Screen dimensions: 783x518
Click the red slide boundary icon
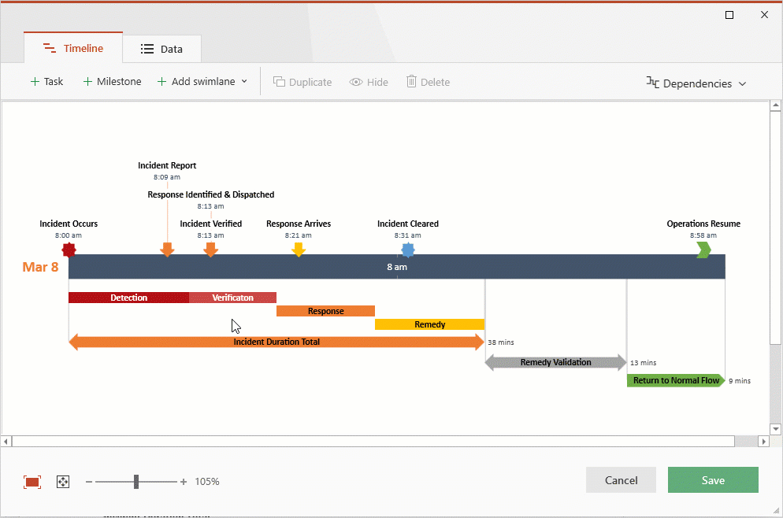click(32, 481)
